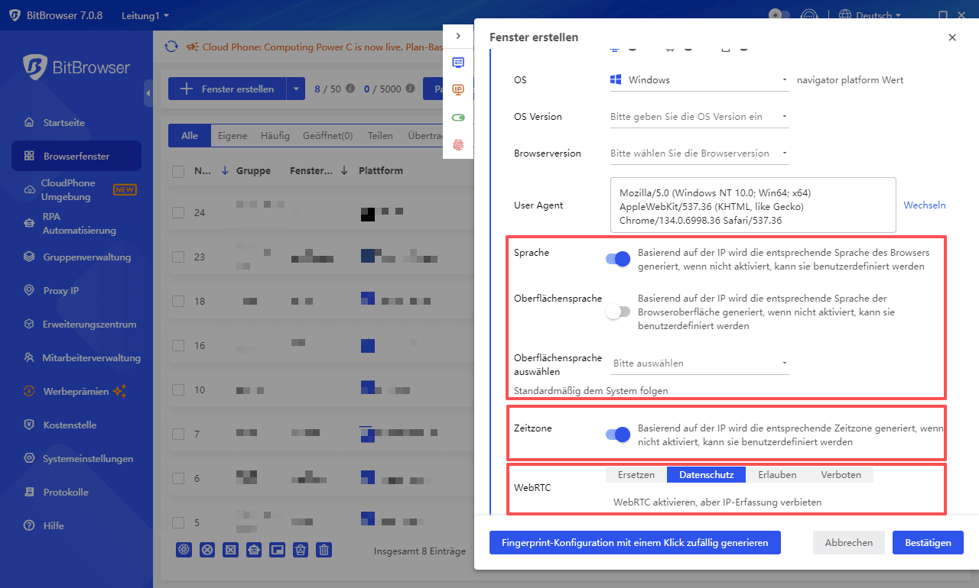
Task: Click the trash delete icon below window list
Action: [324, 549]
